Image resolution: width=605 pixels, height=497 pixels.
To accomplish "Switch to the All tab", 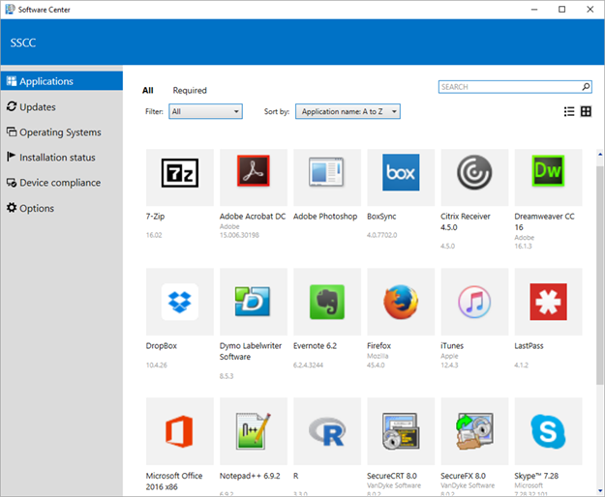I will pos(148,90).
